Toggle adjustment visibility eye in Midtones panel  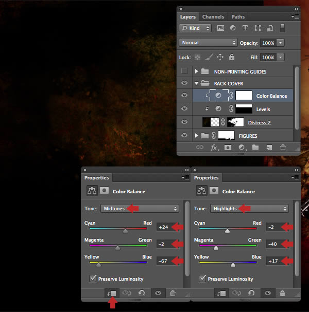click(158, 293)
